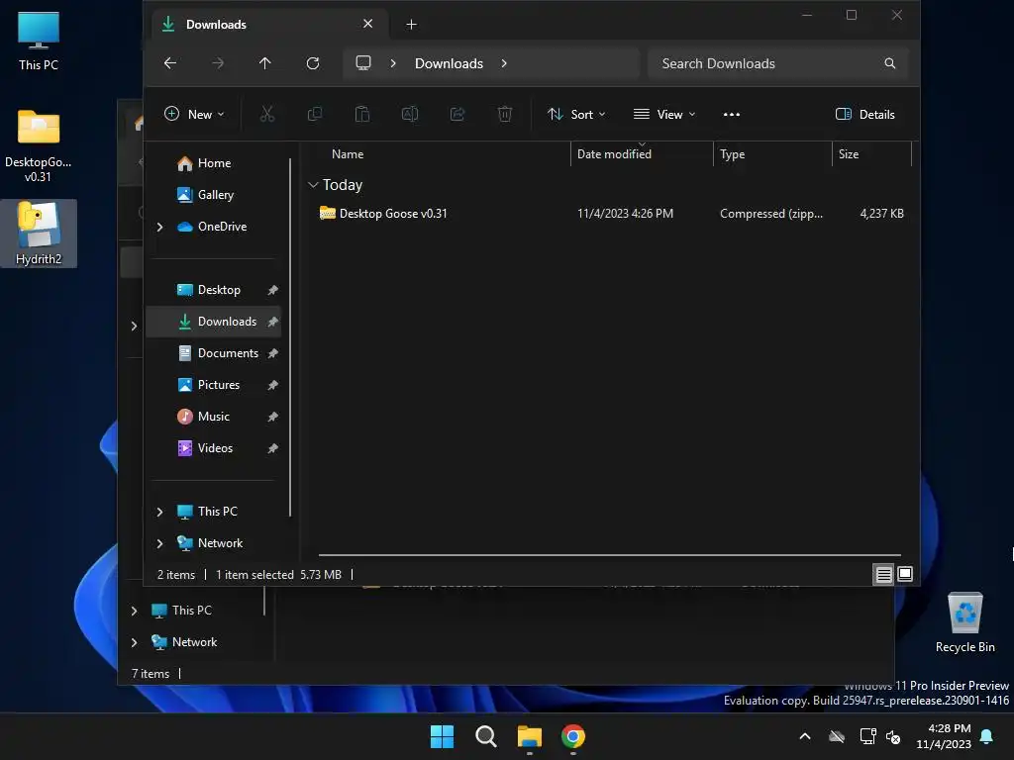Open the See more ellipsis menu

click(x=732, y=115)
